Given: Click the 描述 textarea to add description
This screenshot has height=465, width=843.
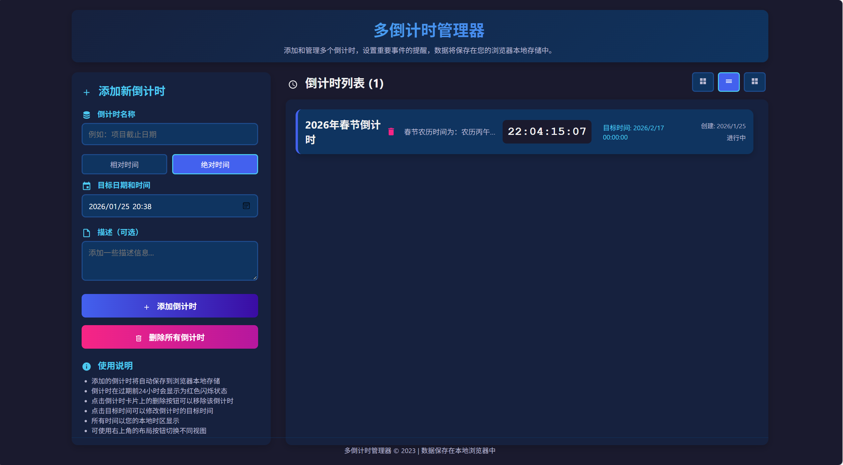Looking at the screenshot, I should [170, 261].
